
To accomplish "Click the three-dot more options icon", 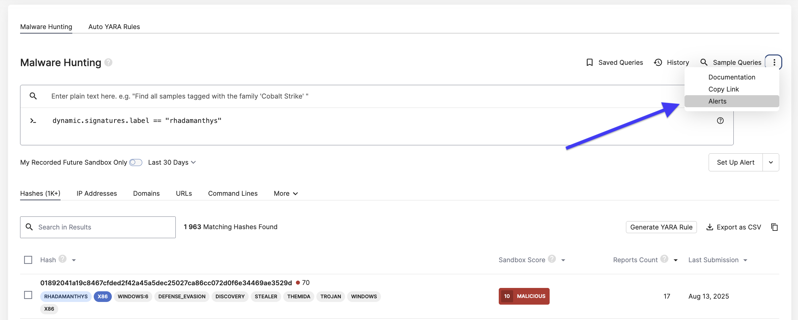I will click(774, 62).
